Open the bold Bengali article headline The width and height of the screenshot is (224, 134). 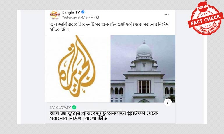[104, 116]
